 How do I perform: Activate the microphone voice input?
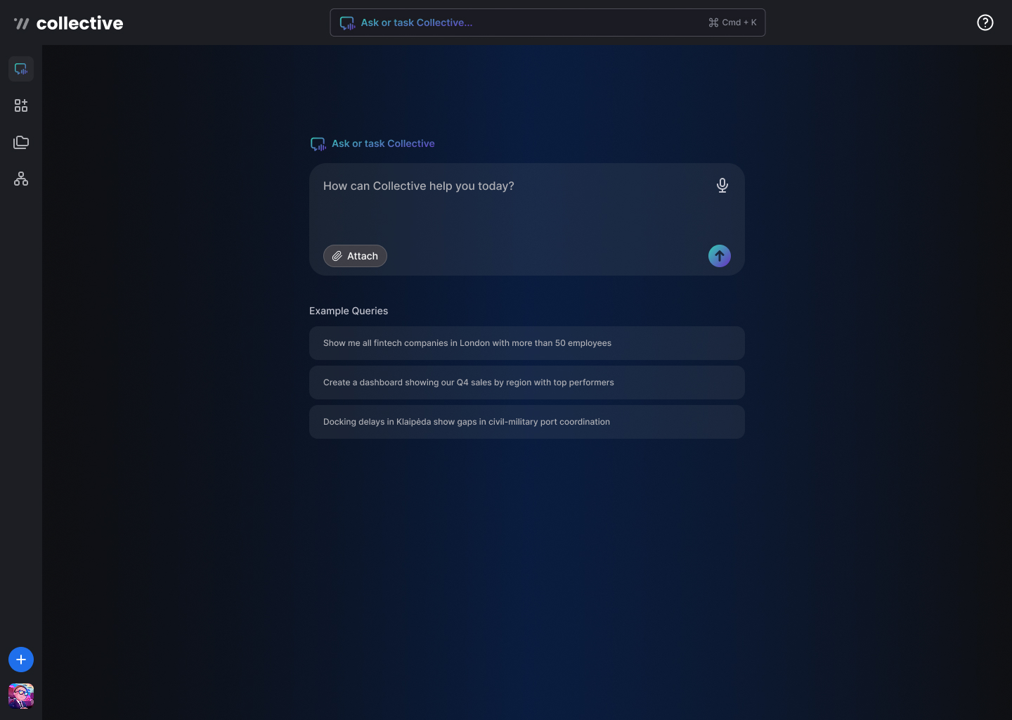tap(722, 186)
